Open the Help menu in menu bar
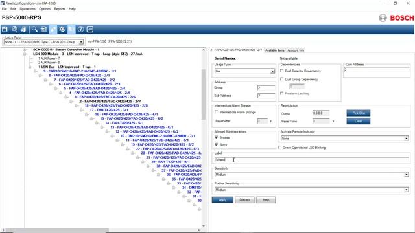415x233 pixels. [x=72, y=8]
